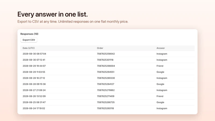Click order number 7087825256642
The height and width of the screenshot is (121, 215).
[106, 54]
